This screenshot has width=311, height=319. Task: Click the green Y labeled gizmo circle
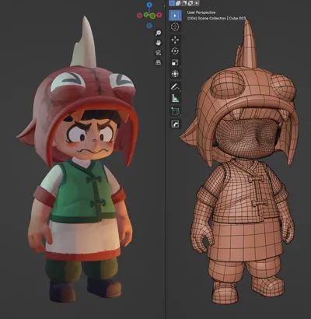point(146,15)
